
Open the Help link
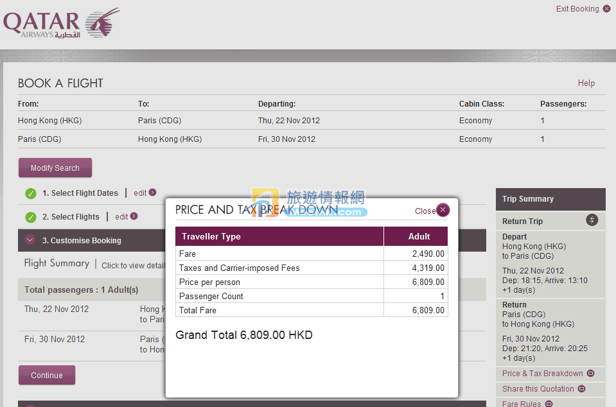point(586,83)
